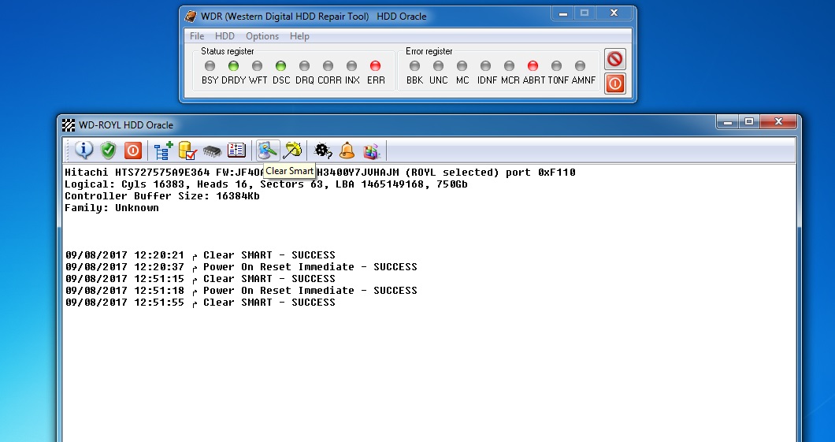Click the WDR window title bar icon

click(190, 17)
